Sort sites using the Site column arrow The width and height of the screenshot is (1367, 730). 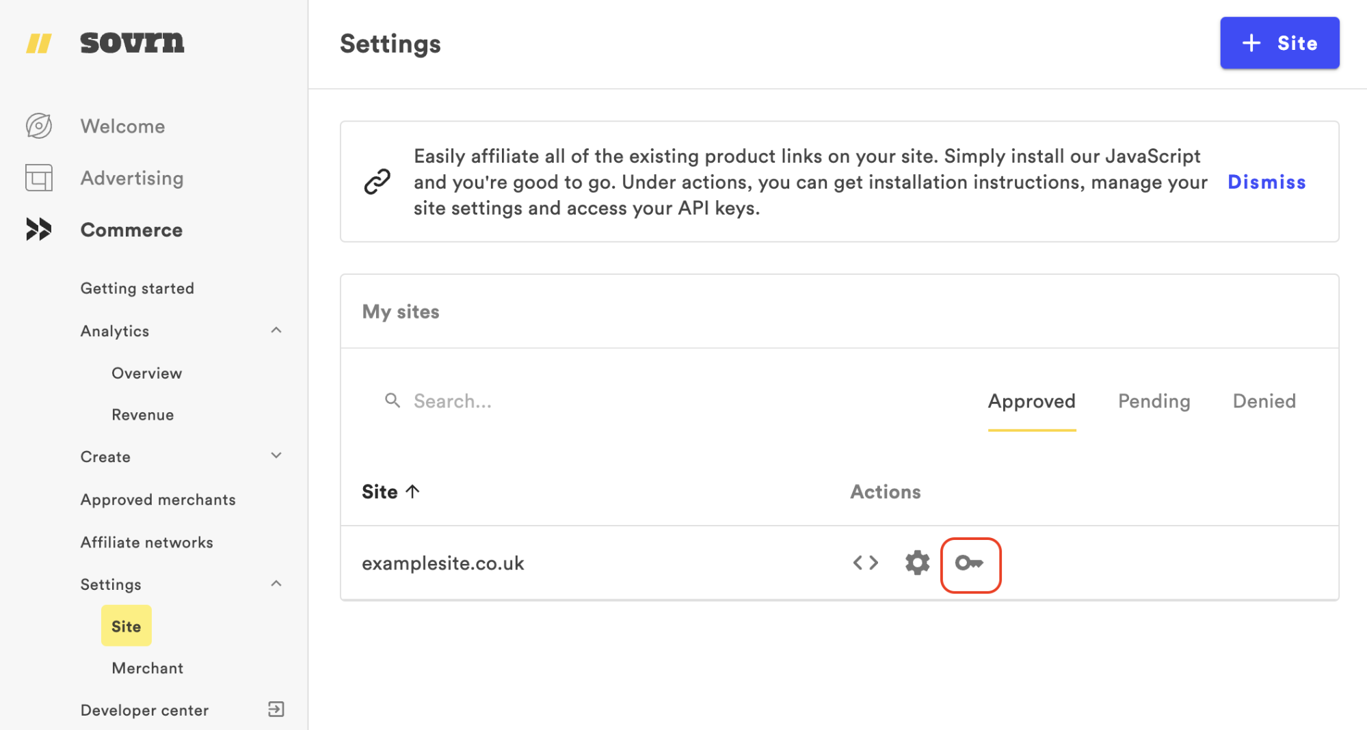(412, 491)
